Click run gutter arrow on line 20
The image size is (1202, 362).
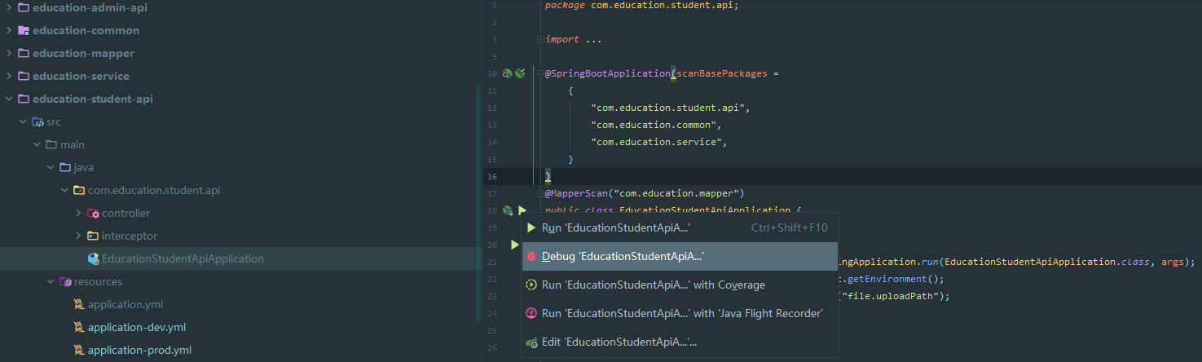[514, 245]
